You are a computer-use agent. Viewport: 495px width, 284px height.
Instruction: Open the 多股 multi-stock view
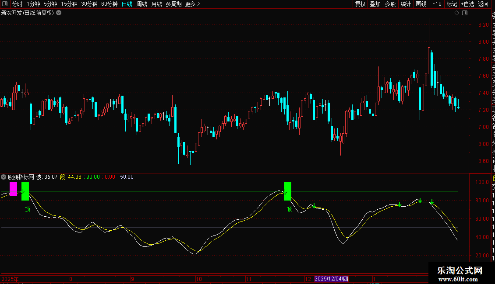click(x=390, y=4)
